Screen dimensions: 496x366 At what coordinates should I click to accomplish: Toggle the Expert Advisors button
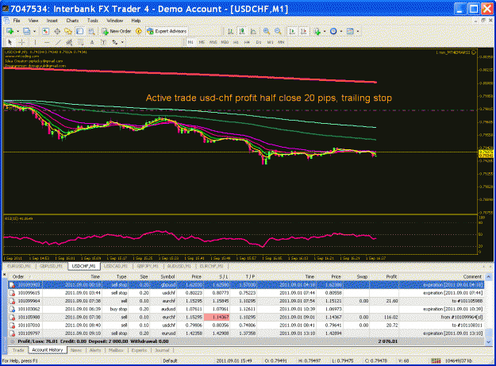point(167,31)
